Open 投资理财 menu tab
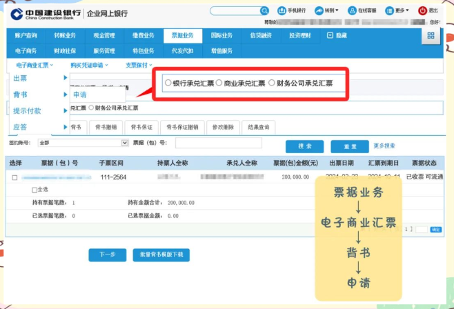The width and height of the screenshot is (454, 309). pyautogui.click(x=300, y=36)
